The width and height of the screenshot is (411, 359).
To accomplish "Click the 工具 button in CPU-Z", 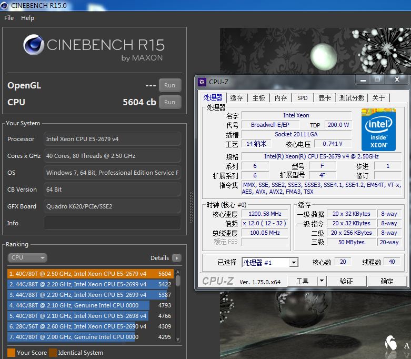I will point(302,282).
